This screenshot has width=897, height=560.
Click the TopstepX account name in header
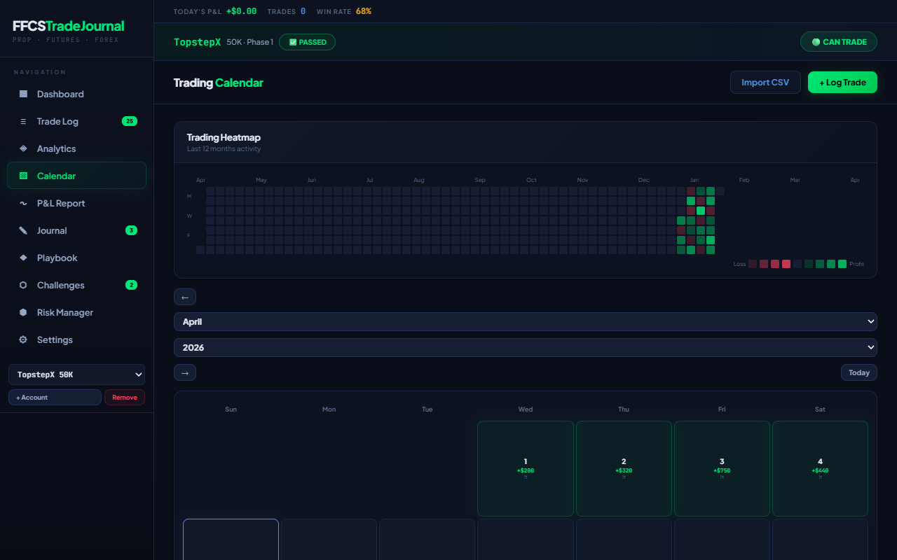coord(198,42)
